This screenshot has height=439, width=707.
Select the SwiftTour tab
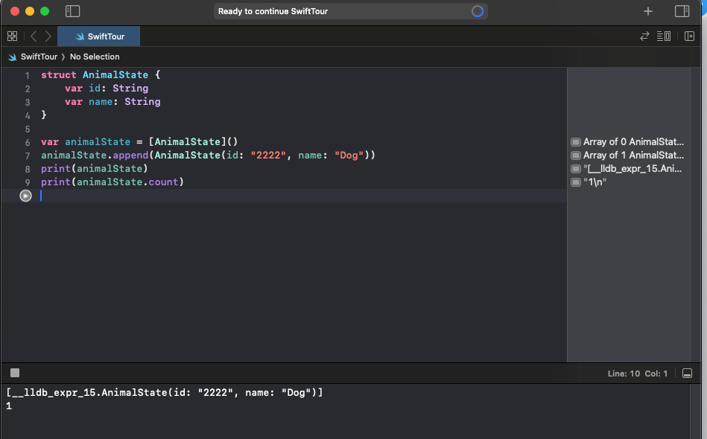[x=98, y=36]
